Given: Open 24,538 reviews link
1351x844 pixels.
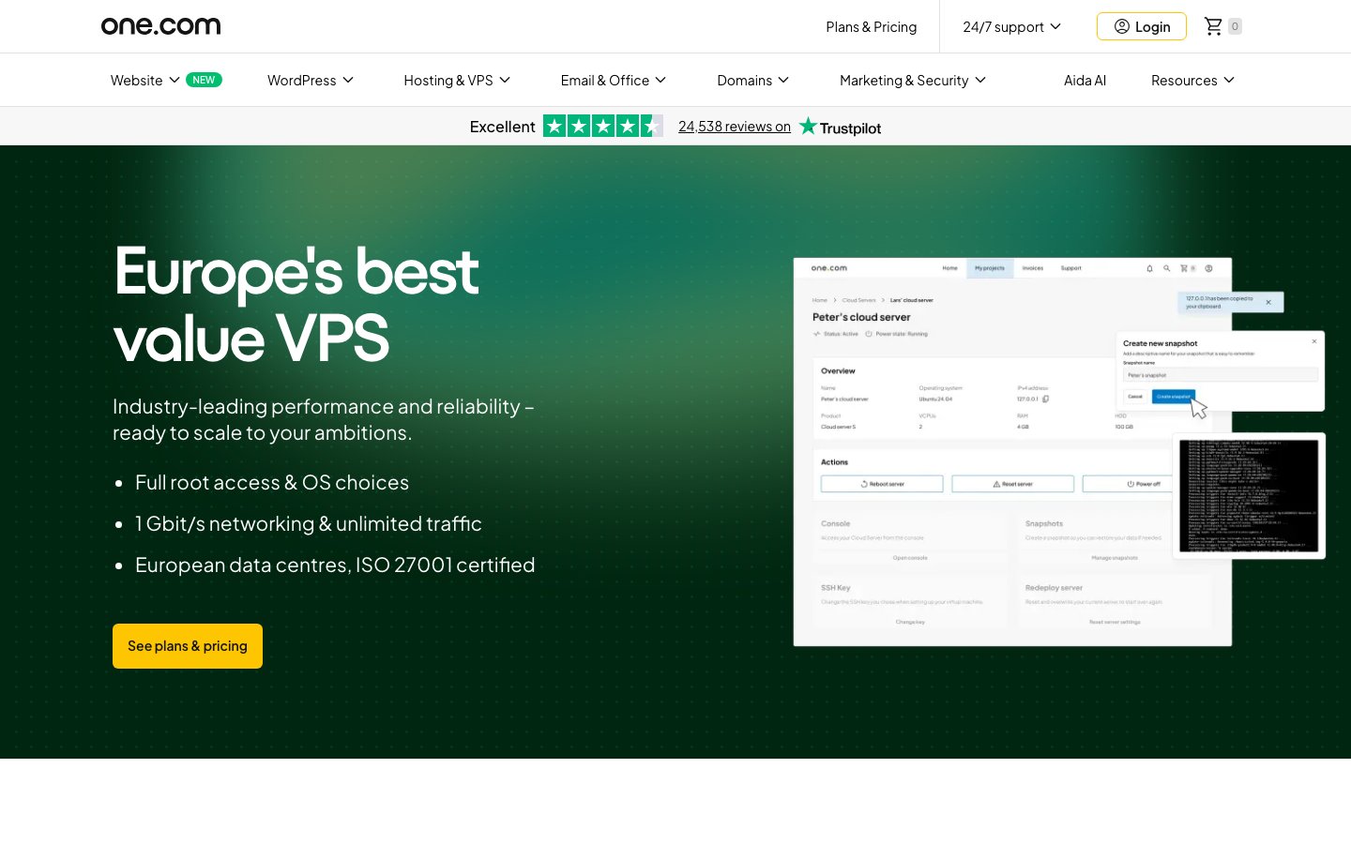Looking at the screenshot, I should pos(735,127).
